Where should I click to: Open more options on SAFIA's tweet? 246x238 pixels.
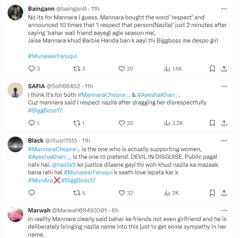pos(224,86)
